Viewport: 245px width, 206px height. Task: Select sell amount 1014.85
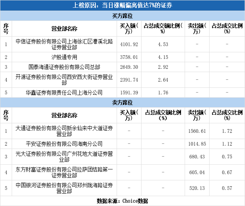pyautogui.click(x=197, y=144)
